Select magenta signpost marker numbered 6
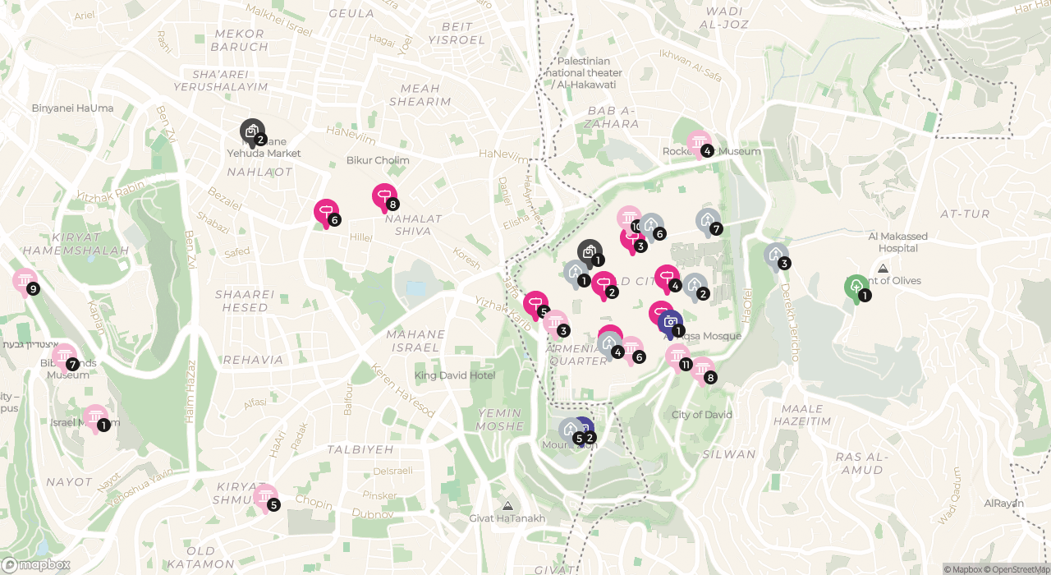This screenshot has width=1051, height=575. click(326, 213)
